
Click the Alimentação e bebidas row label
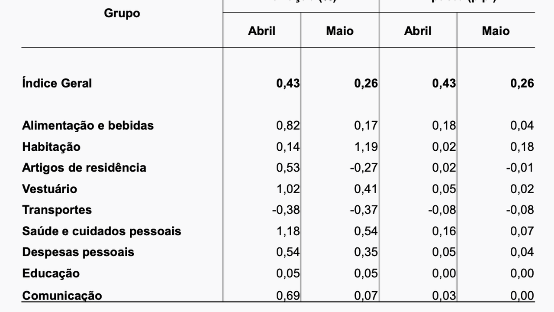tap(88, 126)
